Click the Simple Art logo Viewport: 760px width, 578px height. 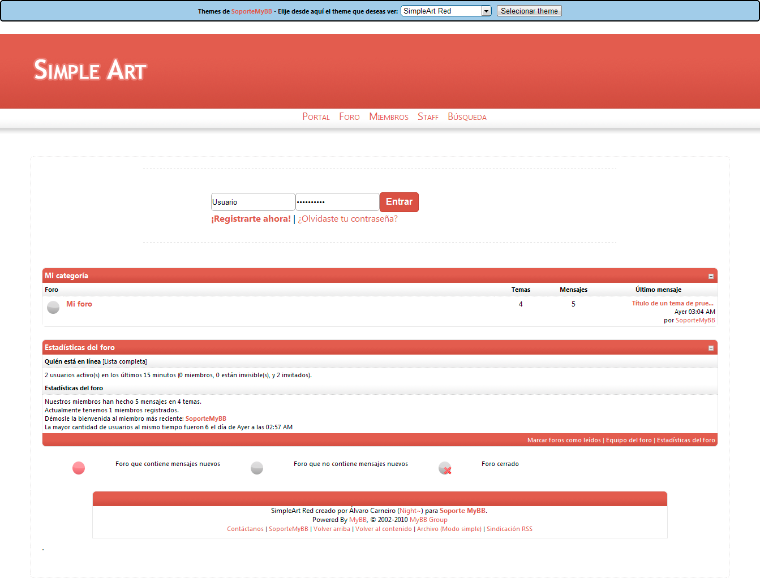pyautogui.click(x=90, y=70)
